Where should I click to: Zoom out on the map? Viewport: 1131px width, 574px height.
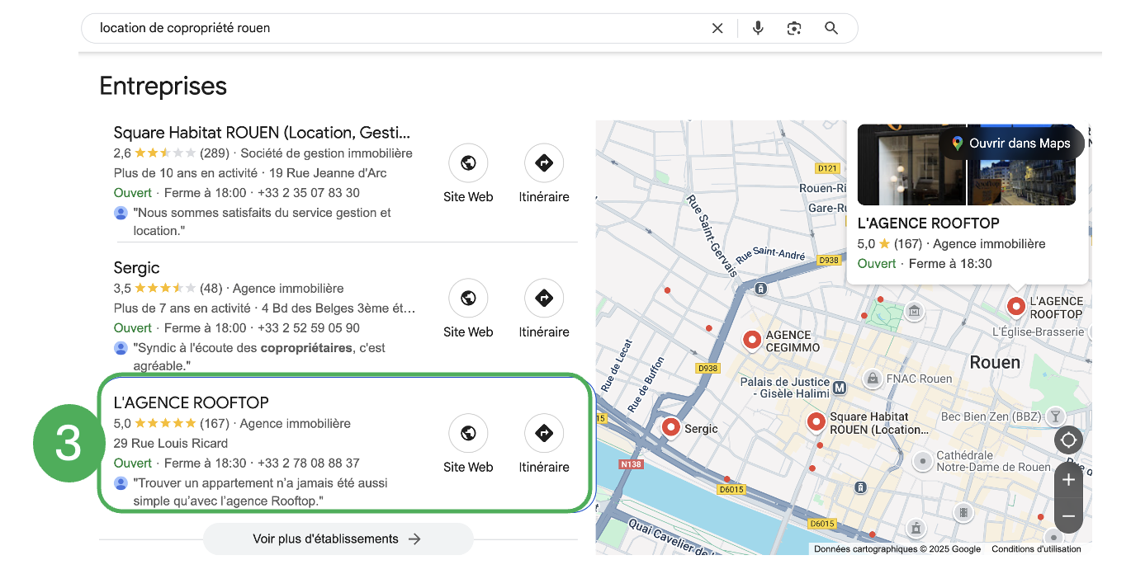click(1068, 516)
